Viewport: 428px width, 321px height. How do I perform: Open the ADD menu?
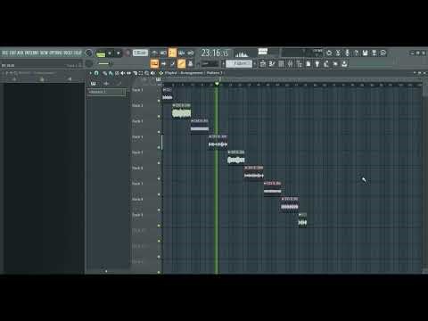click(x=20, y=53)
